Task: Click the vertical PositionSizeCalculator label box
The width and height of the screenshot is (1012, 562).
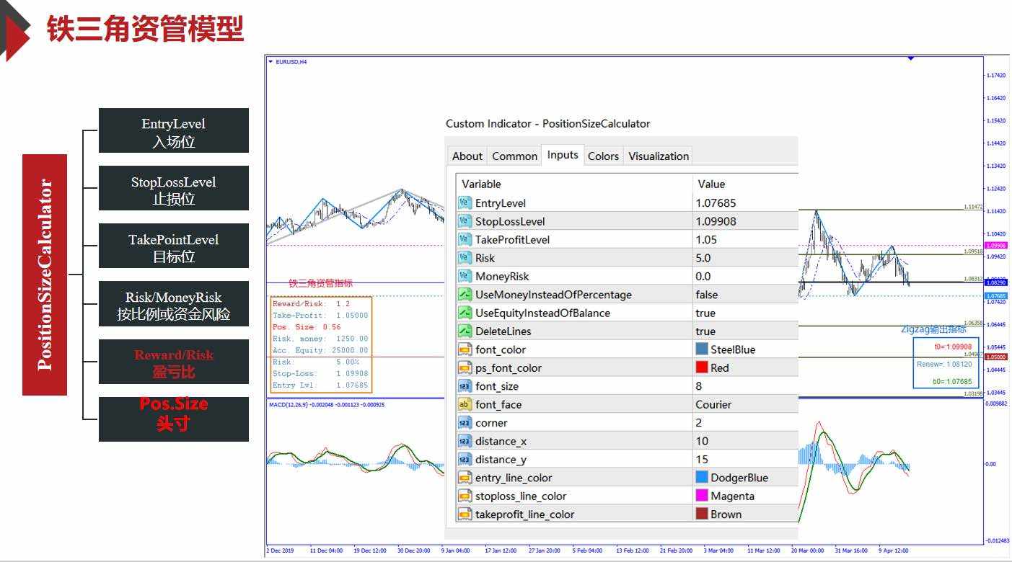Action: (x=45, y=275)
